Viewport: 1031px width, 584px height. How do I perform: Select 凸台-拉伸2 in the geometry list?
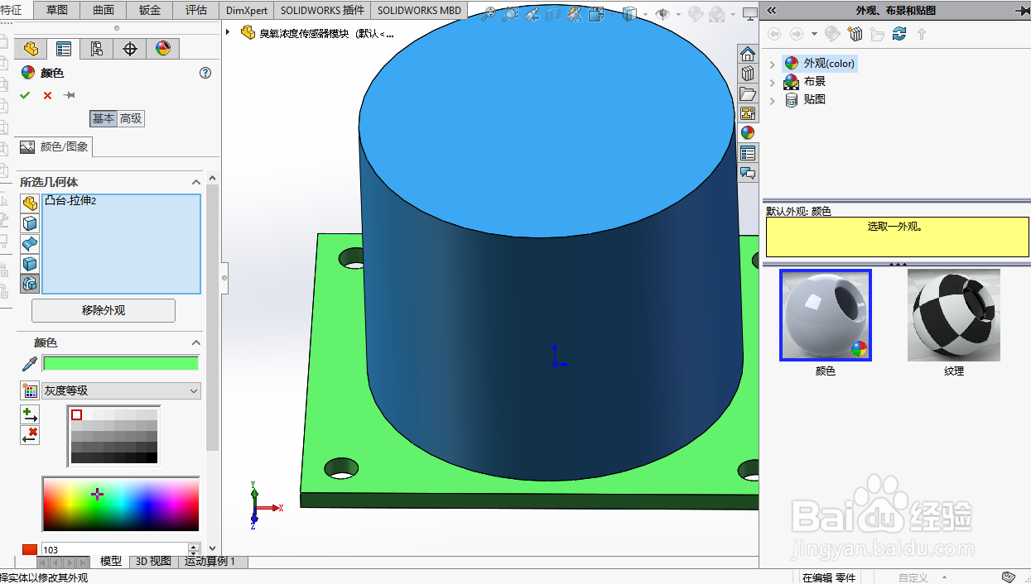(70, 201)
